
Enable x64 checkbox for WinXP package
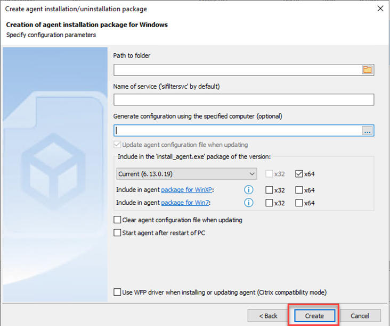299,190
